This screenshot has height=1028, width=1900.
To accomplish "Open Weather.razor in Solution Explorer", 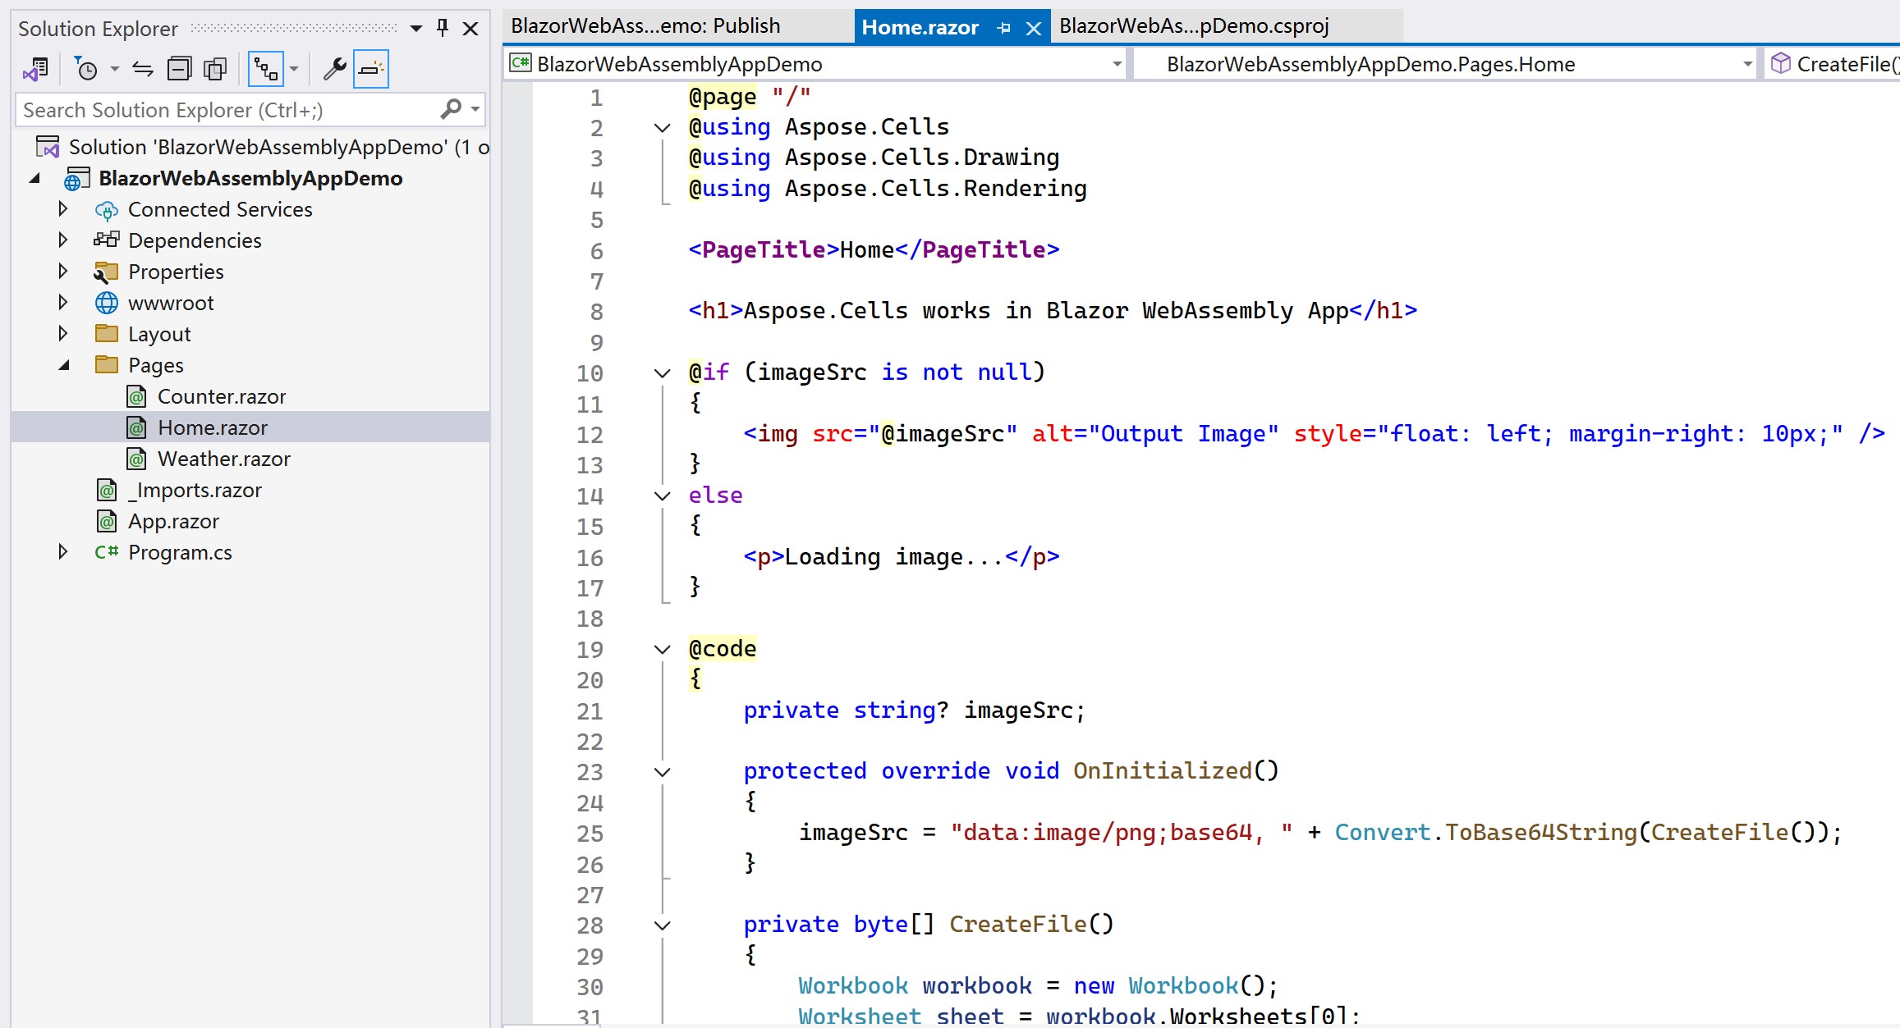I will pos(223,459).
